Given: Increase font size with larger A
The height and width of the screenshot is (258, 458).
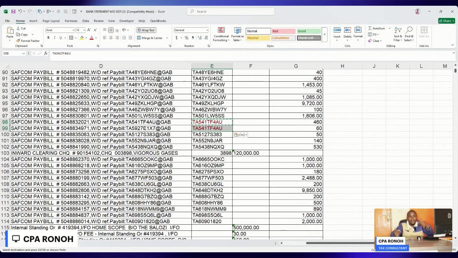Looking at the screenshot, I should tap(89, 30).
